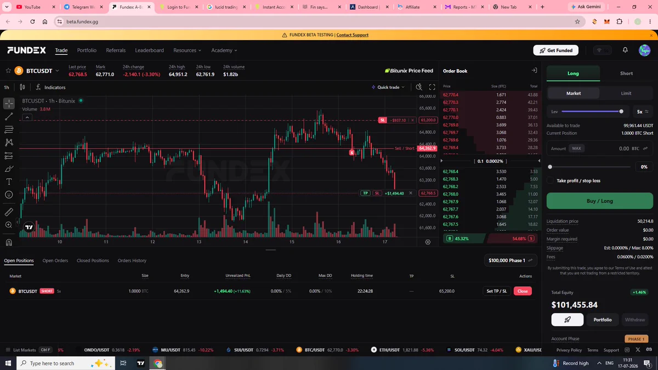Open the Fundex Instagram page
This screenshot has height=370, width=658.
(x=627, y=350)
